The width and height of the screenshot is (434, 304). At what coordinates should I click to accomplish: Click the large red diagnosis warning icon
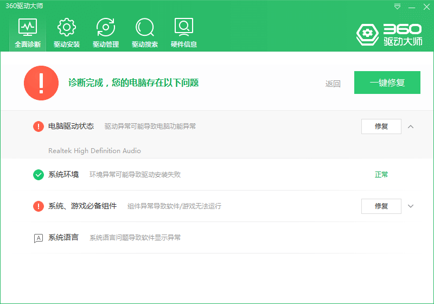click(41, 83)
